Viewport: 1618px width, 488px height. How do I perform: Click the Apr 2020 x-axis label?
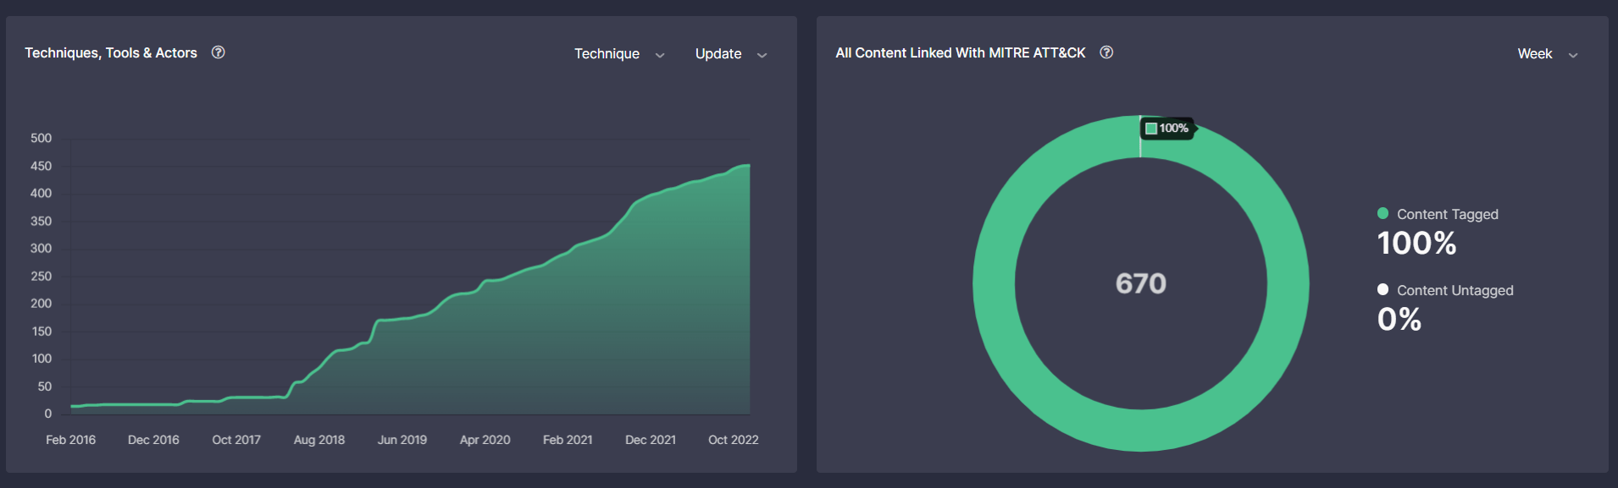point(485,440)
